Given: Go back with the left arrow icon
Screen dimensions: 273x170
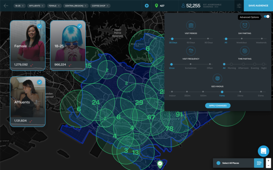Looking at the screenshot, I should point(6,6).
